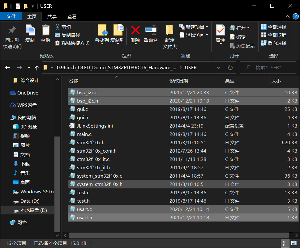Click the Refresh button beside the address bar
This screenshot has height=248, width=300.
click(x=230, y=67)
